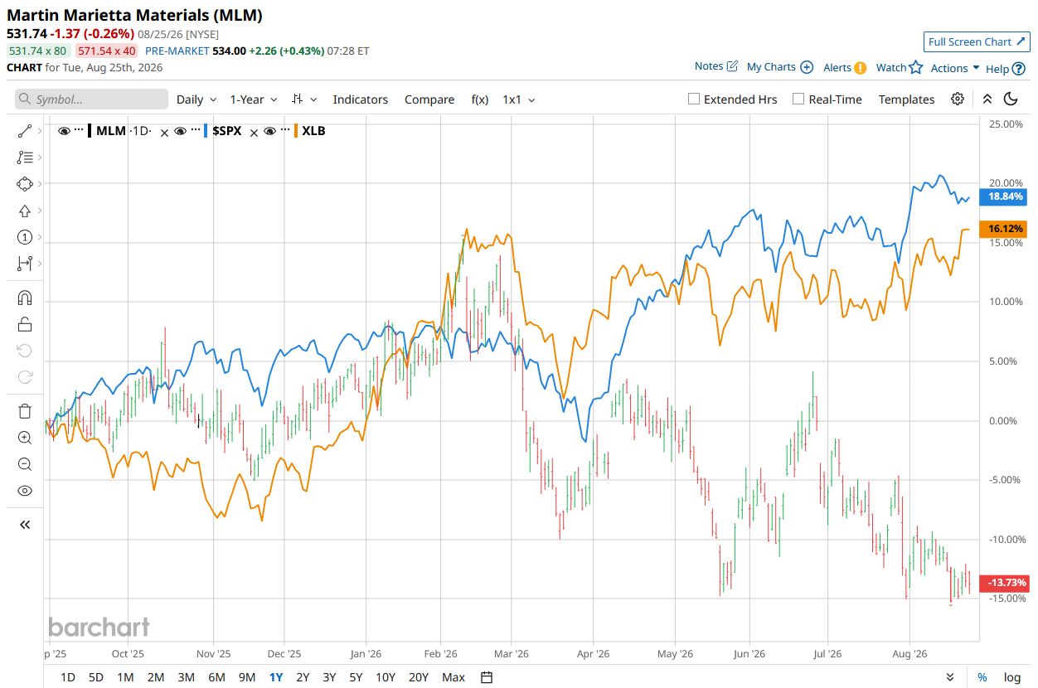Click the redo arrow icon
The width and height of the screenshot is (1038, 688).
point(24,377)
